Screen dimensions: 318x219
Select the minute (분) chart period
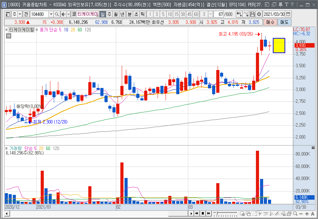(130, 14)
